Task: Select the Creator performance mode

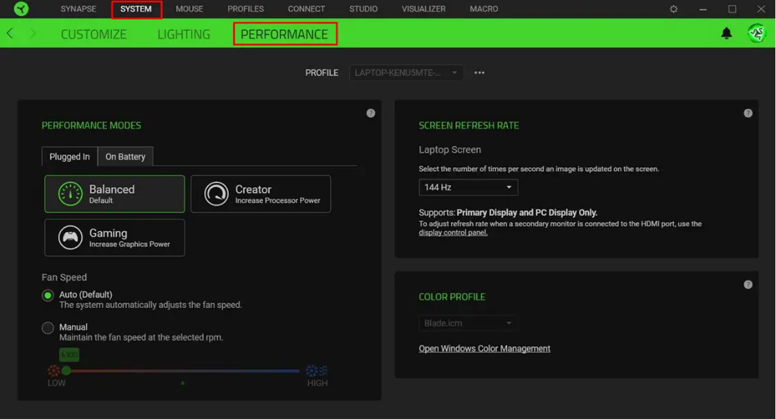Action: (261, 193)
